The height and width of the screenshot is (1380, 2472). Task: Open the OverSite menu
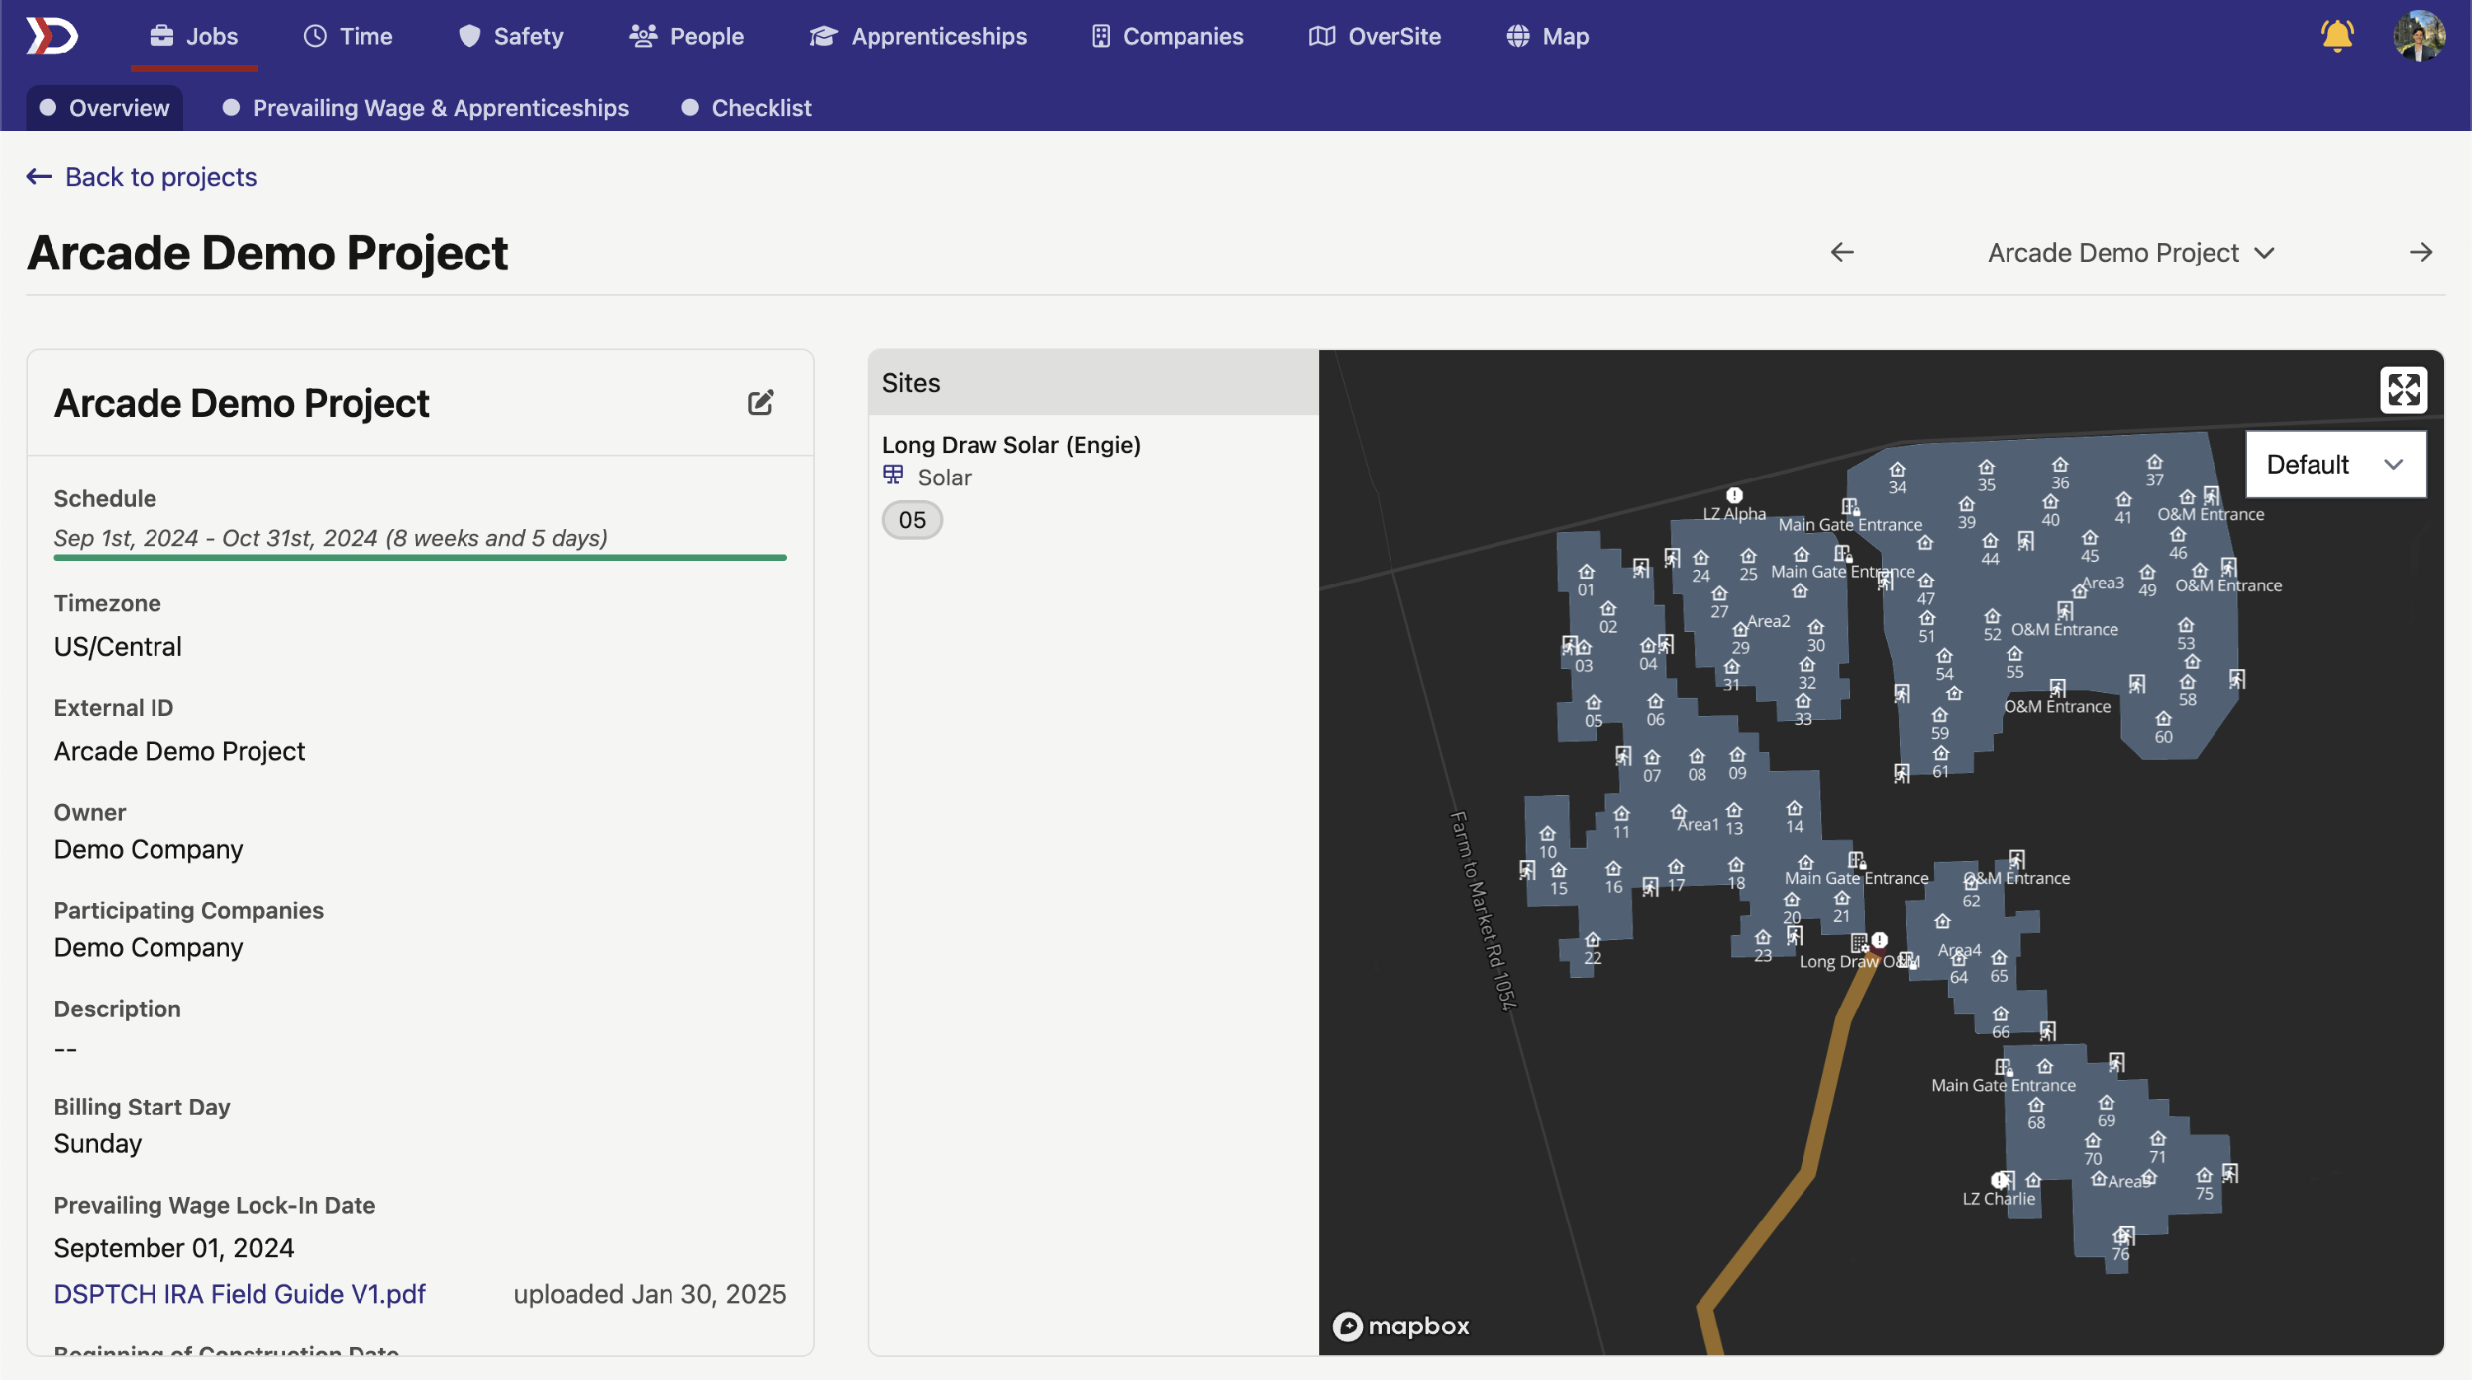[x=1374, y=36]
